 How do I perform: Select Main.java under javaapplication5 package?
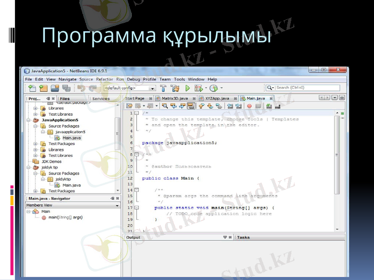coord(72,138)
